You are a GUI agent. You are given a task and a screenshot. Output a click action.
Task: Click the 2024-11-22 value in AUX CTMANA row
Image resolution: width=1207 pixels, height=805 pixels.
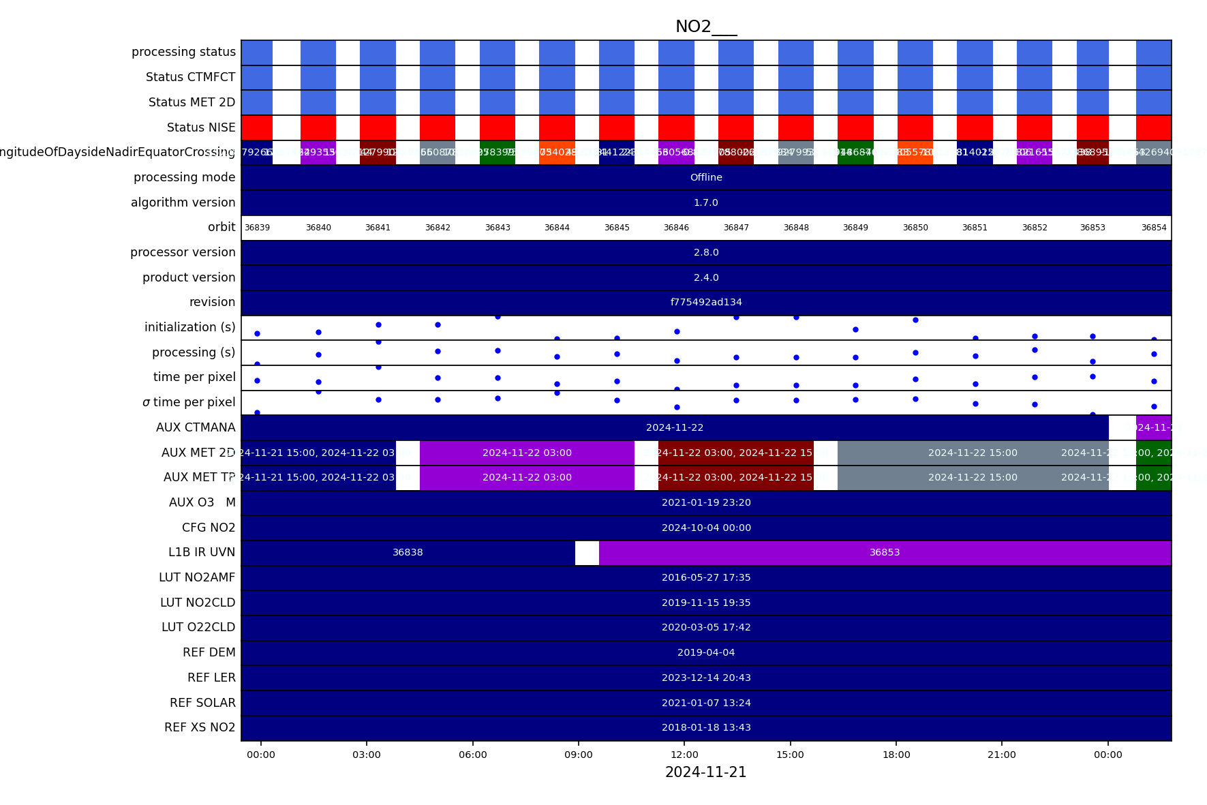coord(675,427)
